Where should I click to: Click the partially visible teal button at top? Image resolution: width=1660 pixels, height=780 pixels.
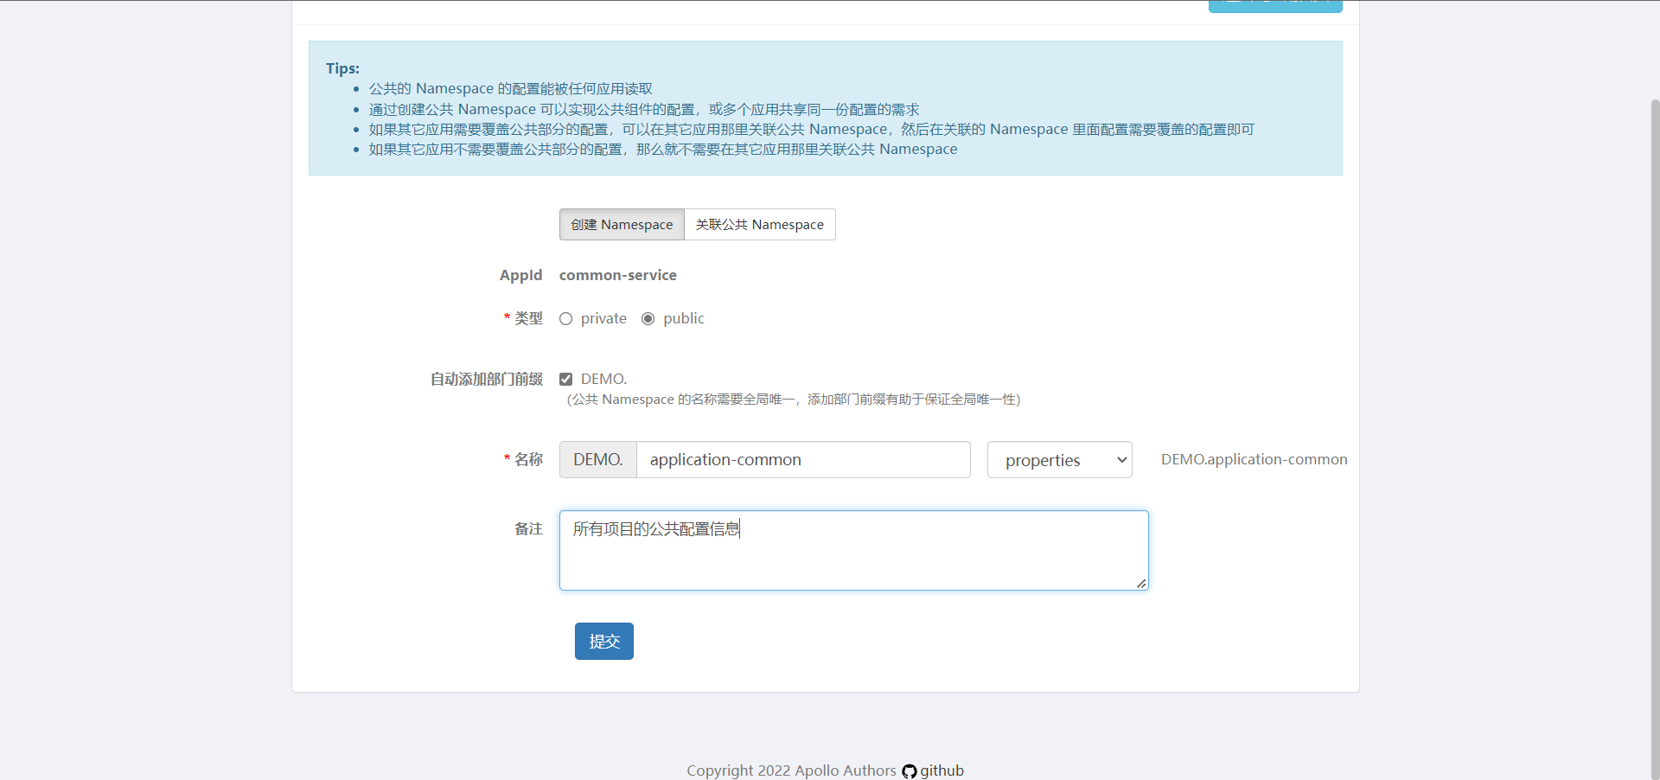point(1274,6)
